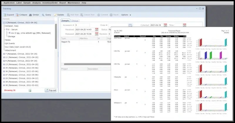Image resolution: width=235 pixels, height=123 pixels.
Task: Expand sample 37 tree node
Action: pos(4,75)
